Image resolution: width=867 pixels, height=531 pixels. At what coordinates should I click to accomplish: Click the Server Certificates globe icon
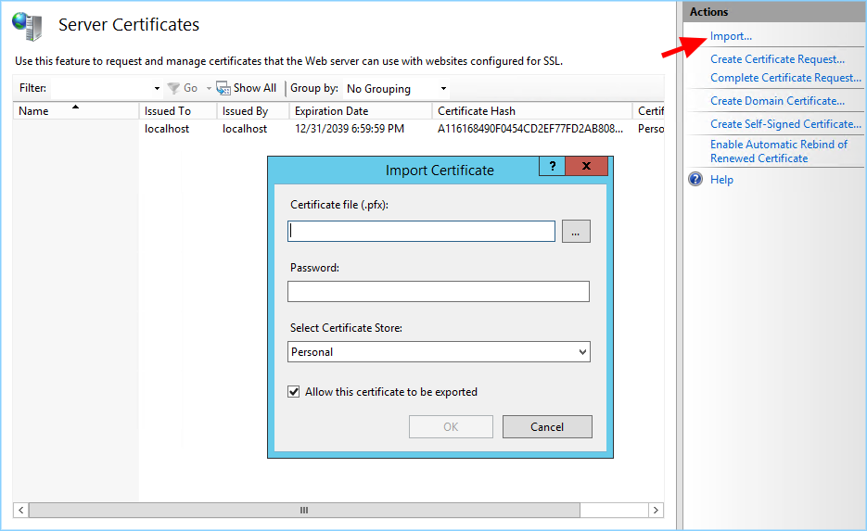pos(28,27)
